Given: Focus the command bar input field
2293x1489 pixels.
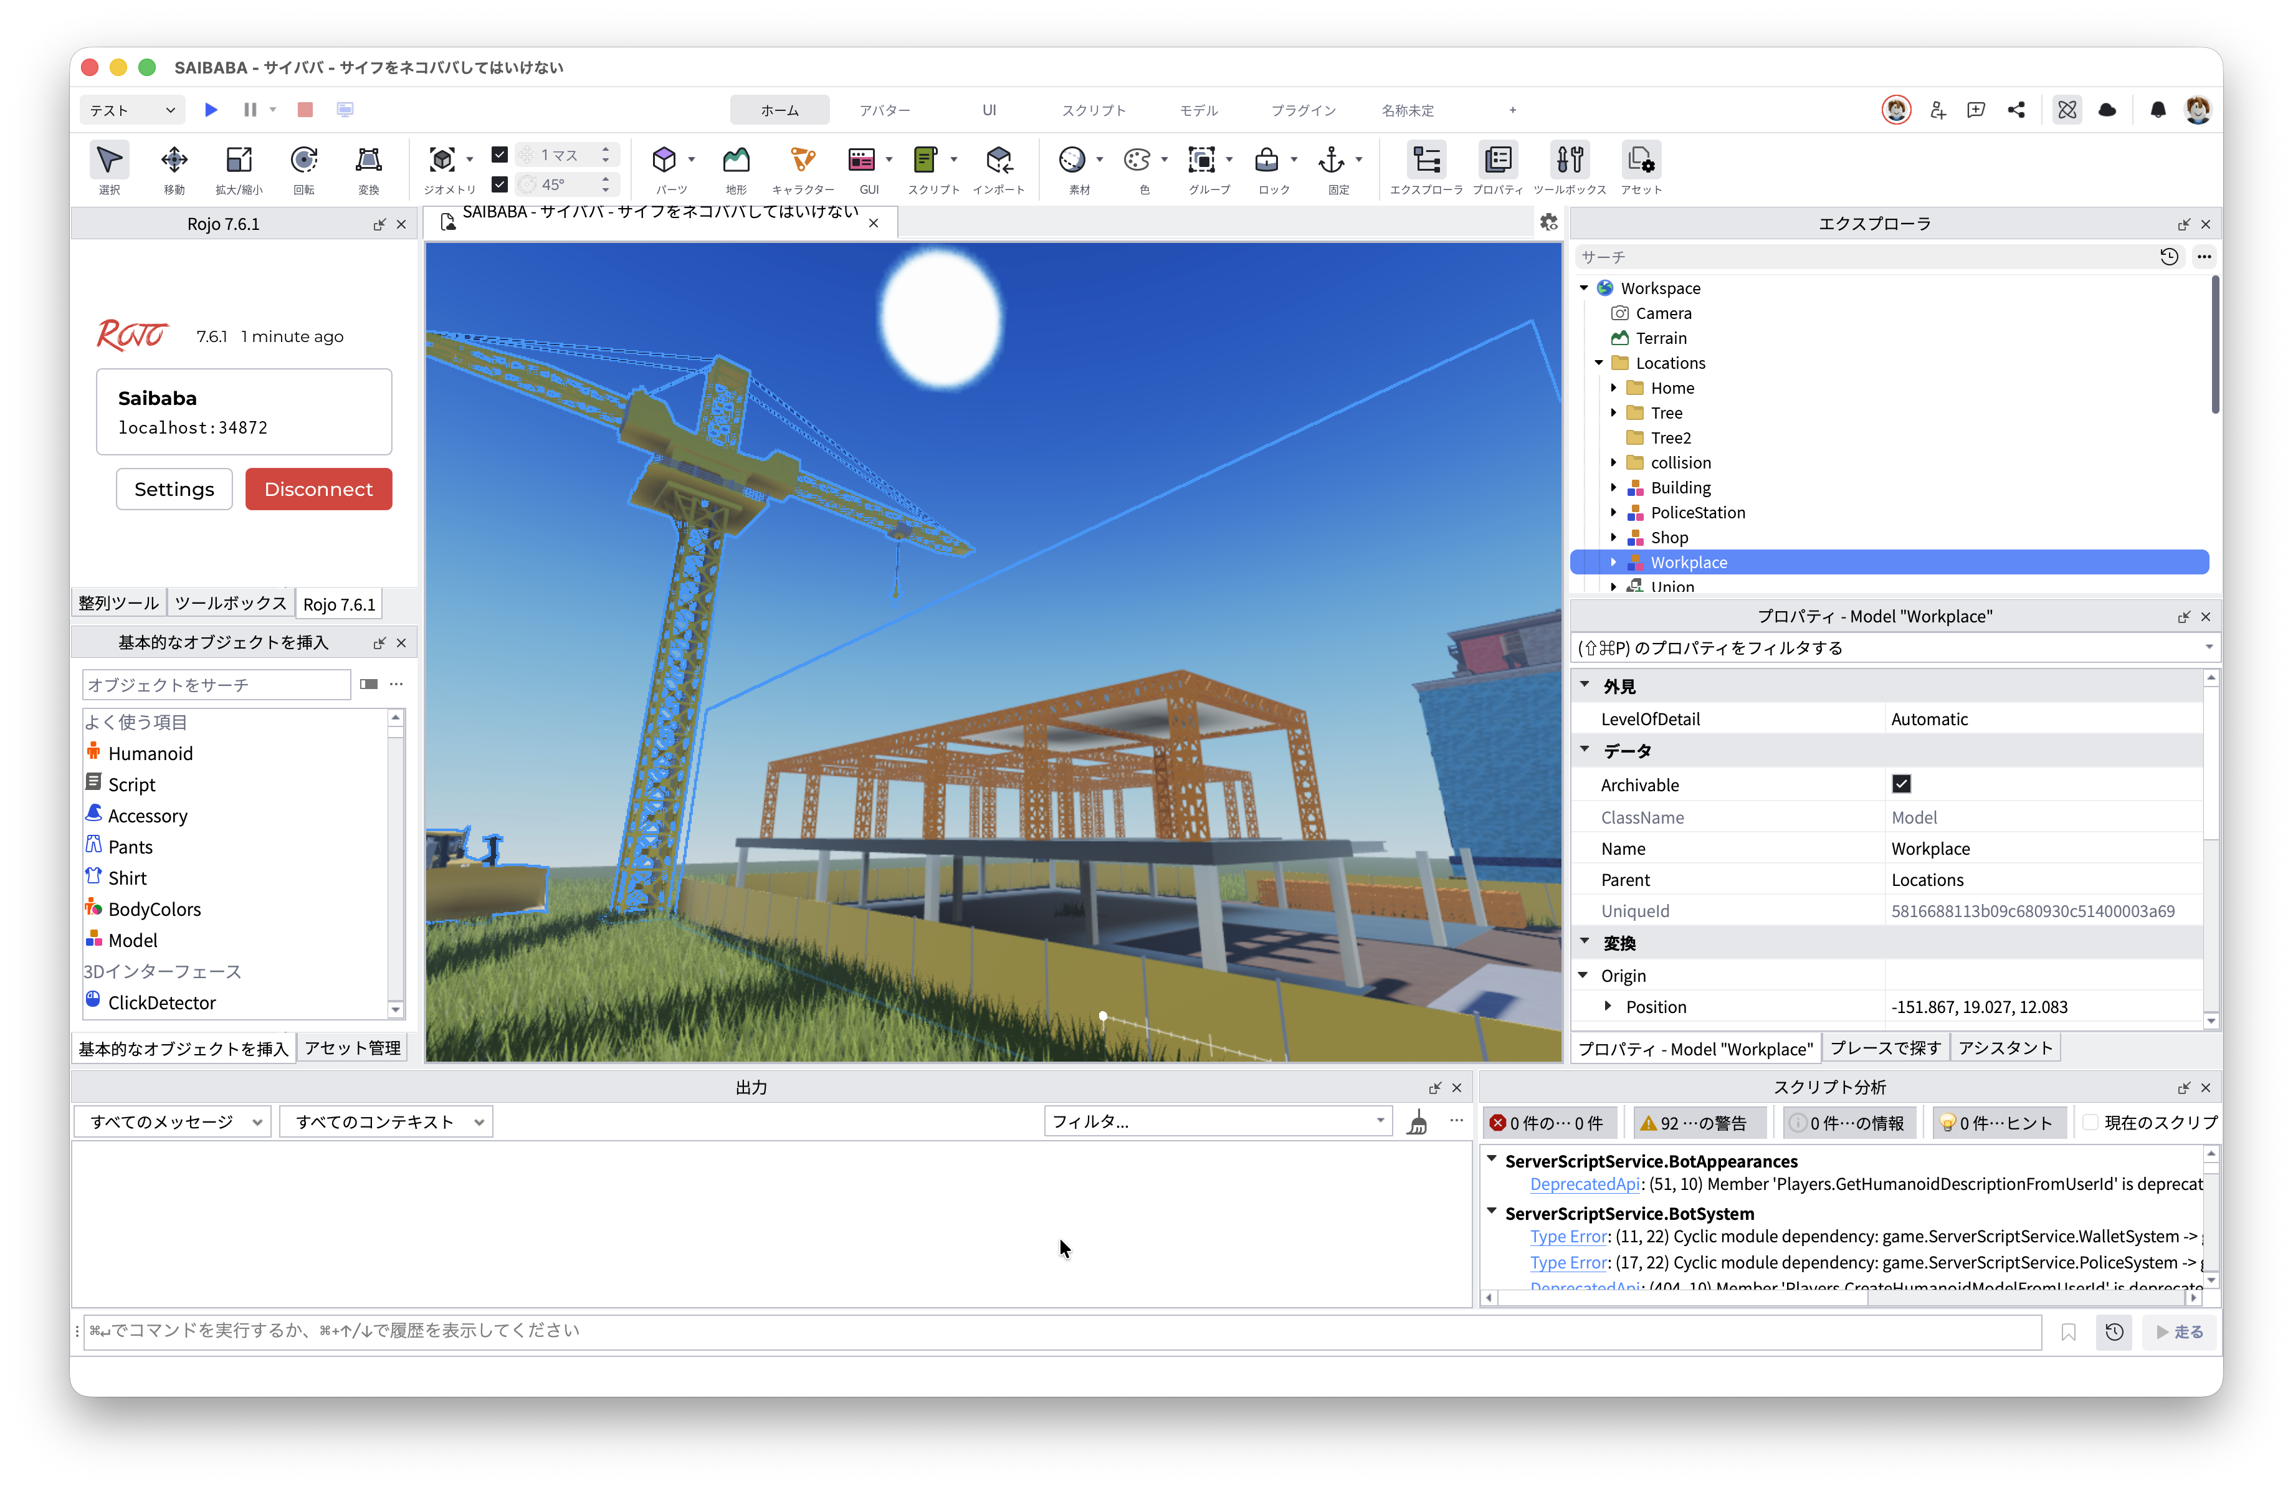Looking at the screenshot, I should click(x=1062, y=1331).
